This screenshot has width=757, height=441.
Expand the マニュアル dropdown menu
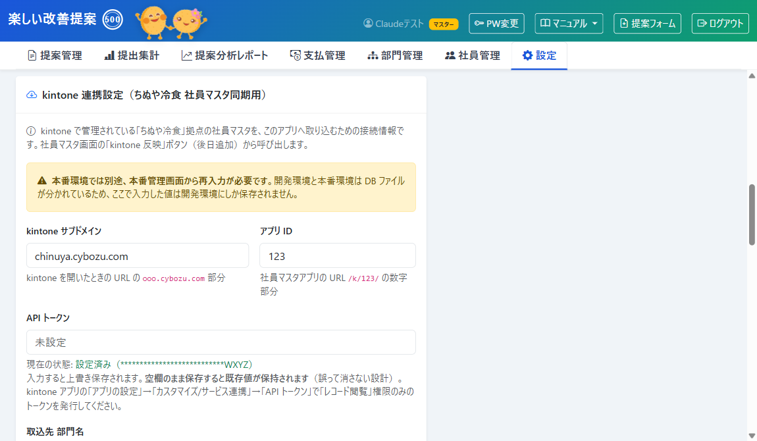click(x=569, y=23)
